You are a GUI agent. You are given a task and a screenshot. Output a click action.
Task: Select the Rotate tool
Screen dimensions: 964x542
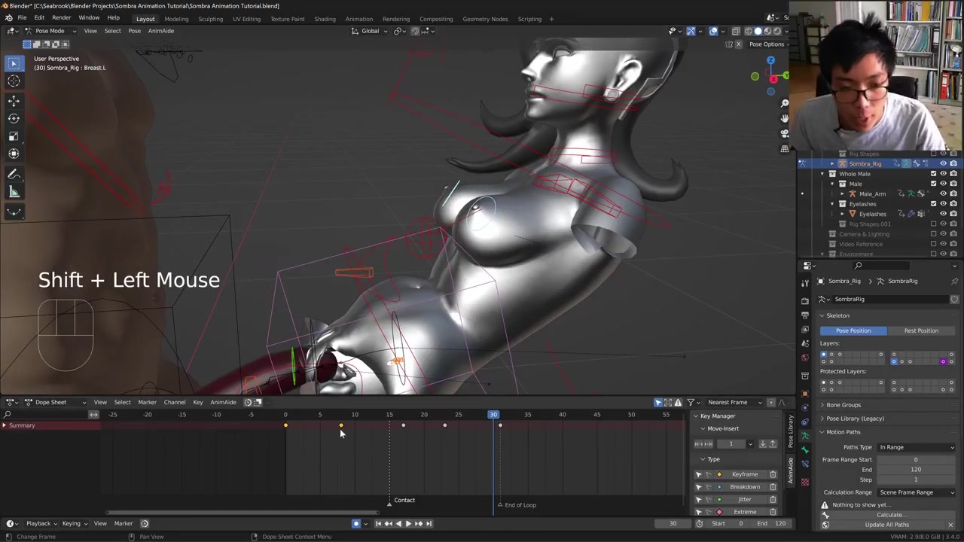[x=14, y=118]
